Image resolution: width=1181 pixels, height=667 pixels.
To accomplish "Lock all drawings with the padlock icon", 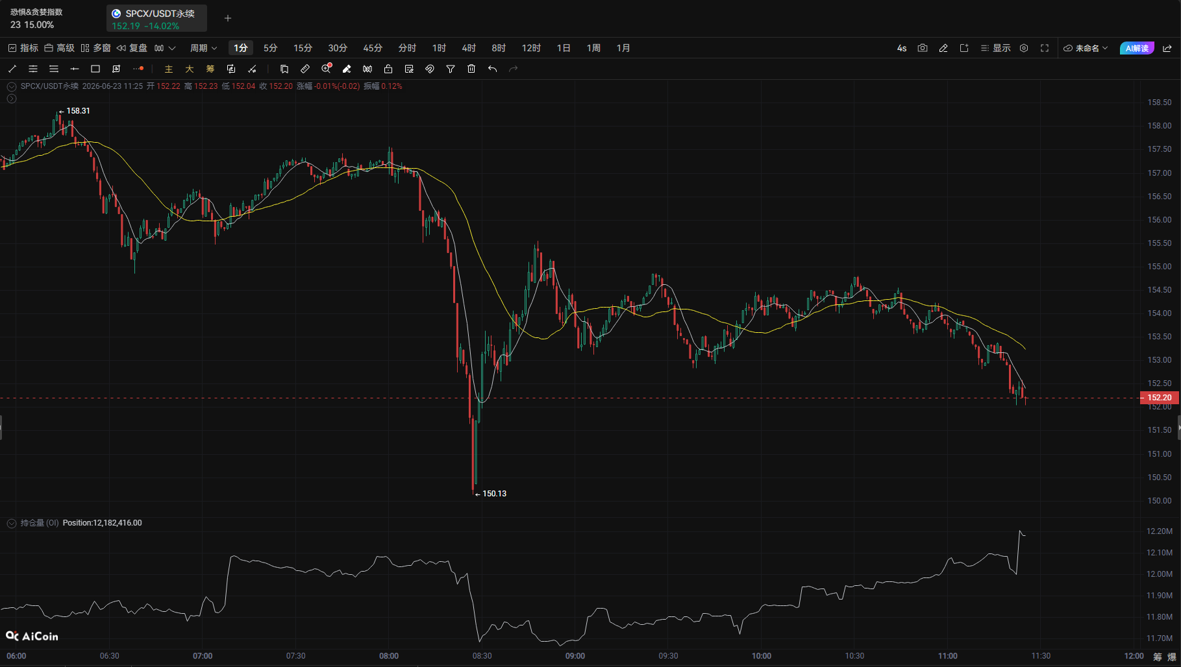I will [x=388, y=69].
